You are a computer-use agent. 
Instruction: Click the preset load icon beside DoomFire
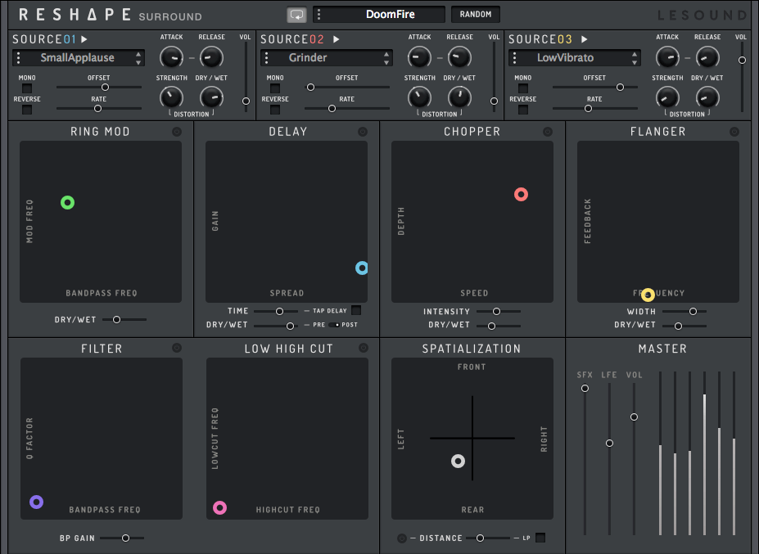point(296,15)
